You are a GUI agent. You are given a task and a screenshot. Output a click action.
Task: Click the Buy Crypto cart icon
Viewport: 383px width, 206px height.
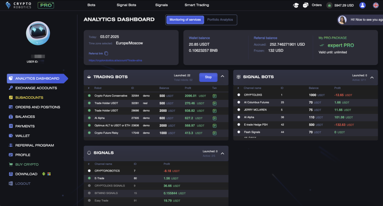click(11, 164)
